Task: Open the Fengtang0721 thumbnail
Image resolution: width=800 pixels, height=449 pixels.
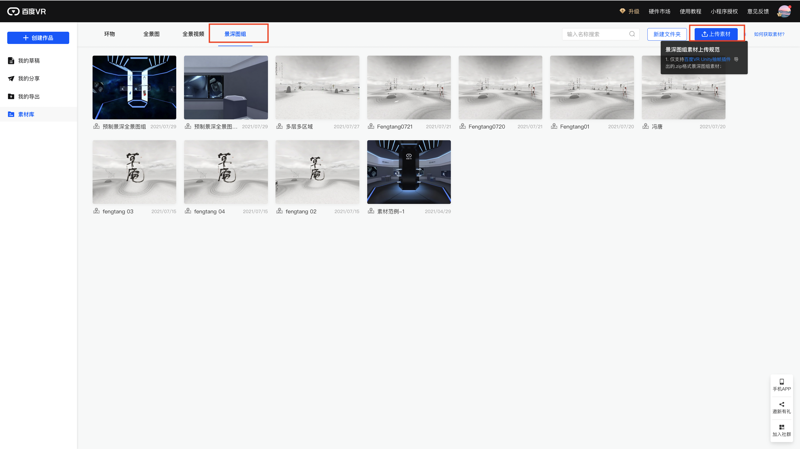Action: point(409,87)
